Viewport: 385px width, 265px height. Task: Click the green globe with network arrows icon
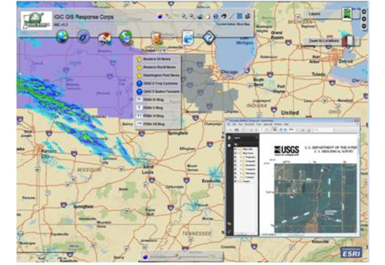126,37
